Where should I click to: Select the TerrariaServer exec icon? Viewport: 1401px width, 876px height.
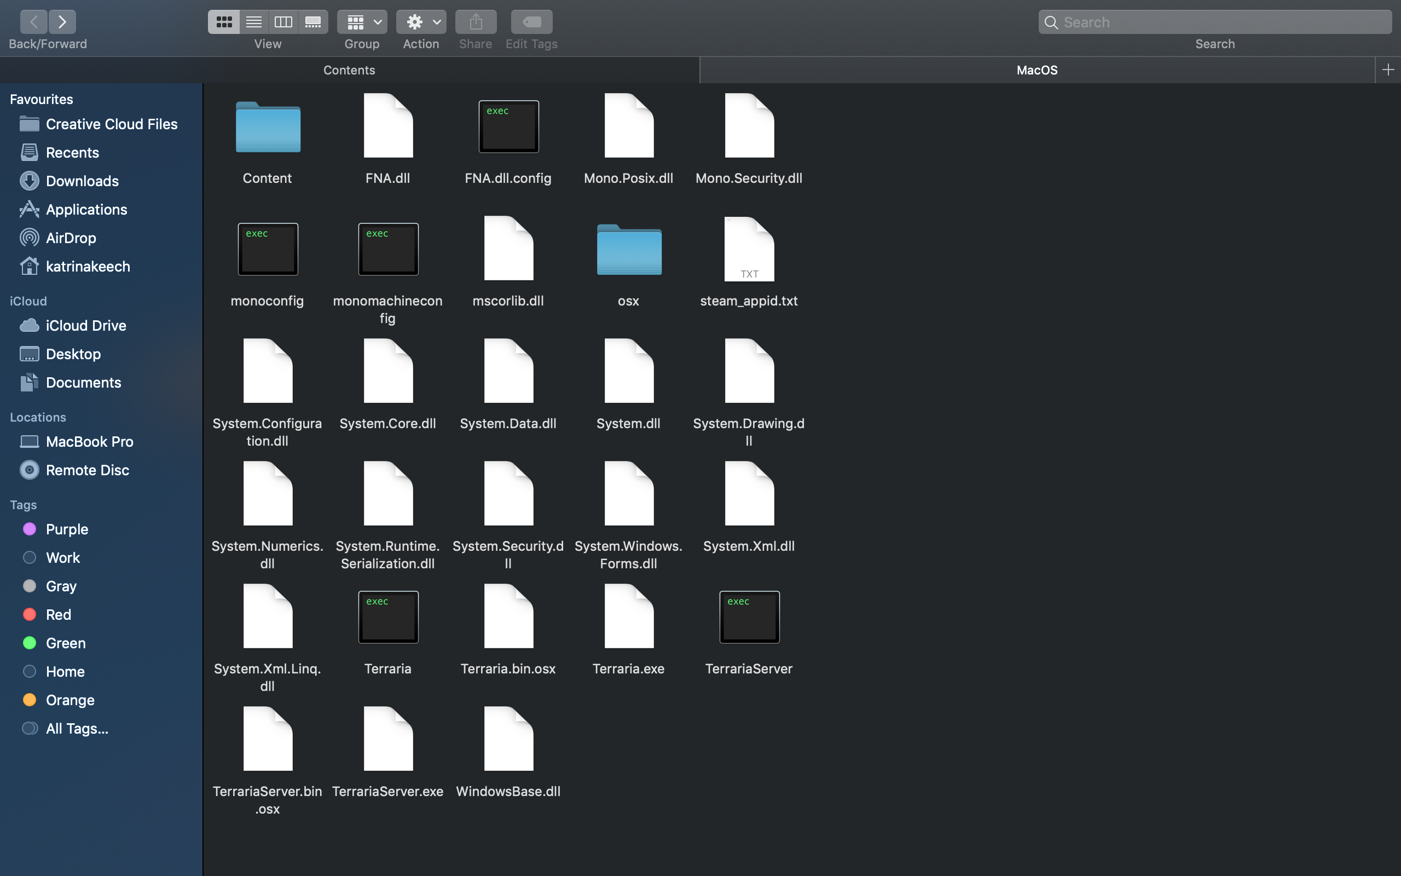point(749,617)
